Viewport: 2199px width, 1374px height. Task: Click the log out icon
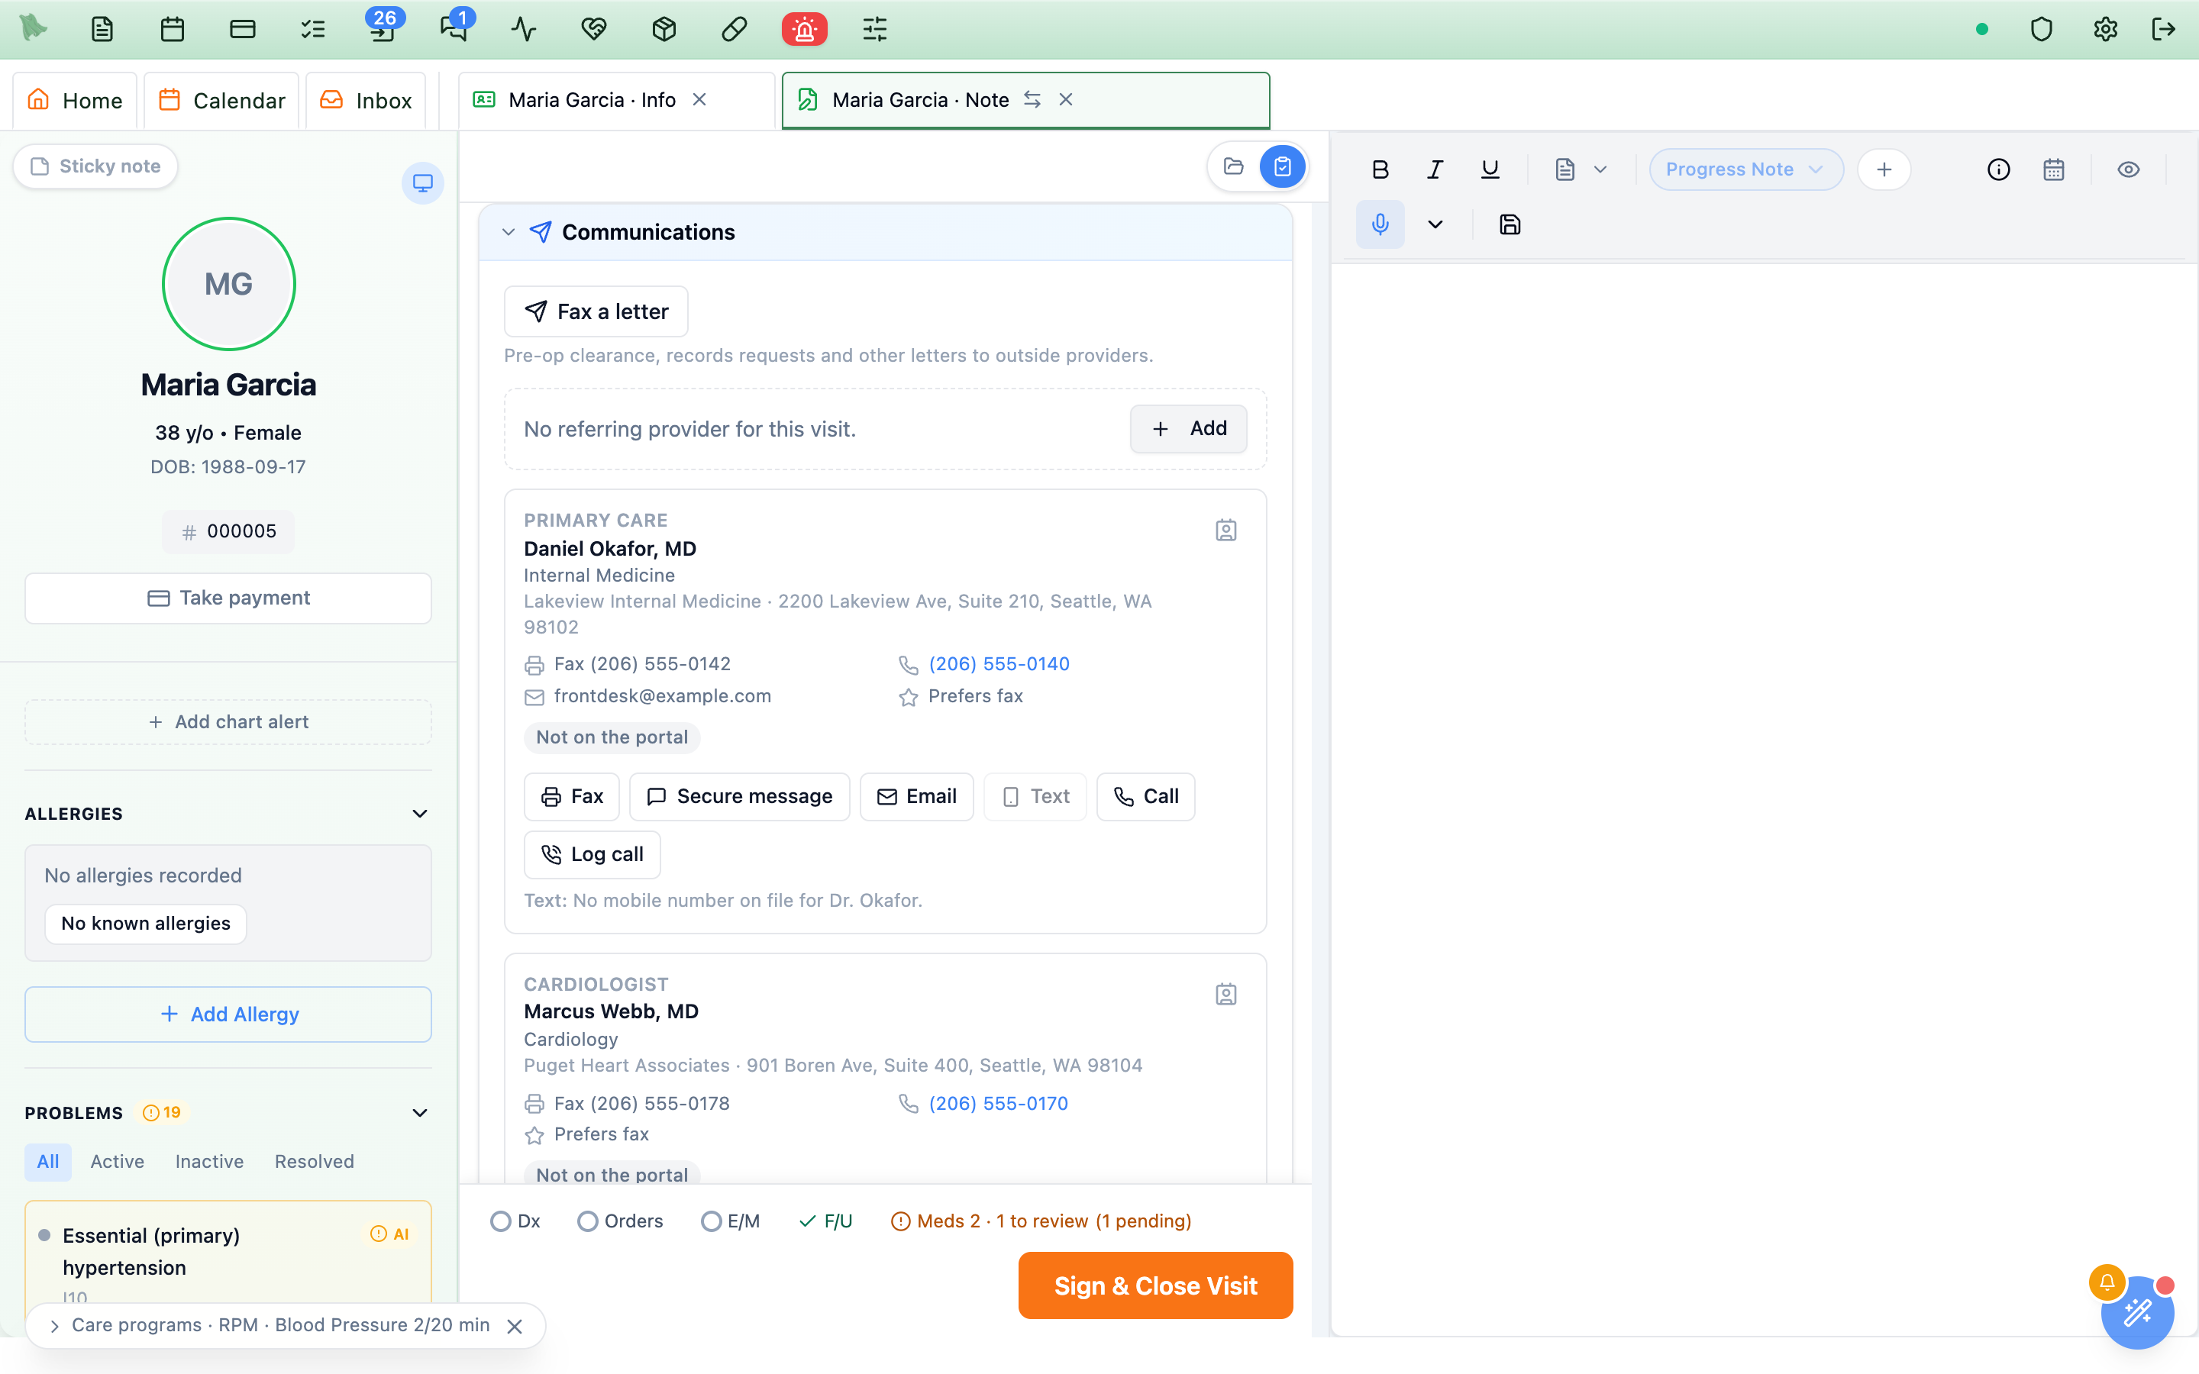[2164, 29]
